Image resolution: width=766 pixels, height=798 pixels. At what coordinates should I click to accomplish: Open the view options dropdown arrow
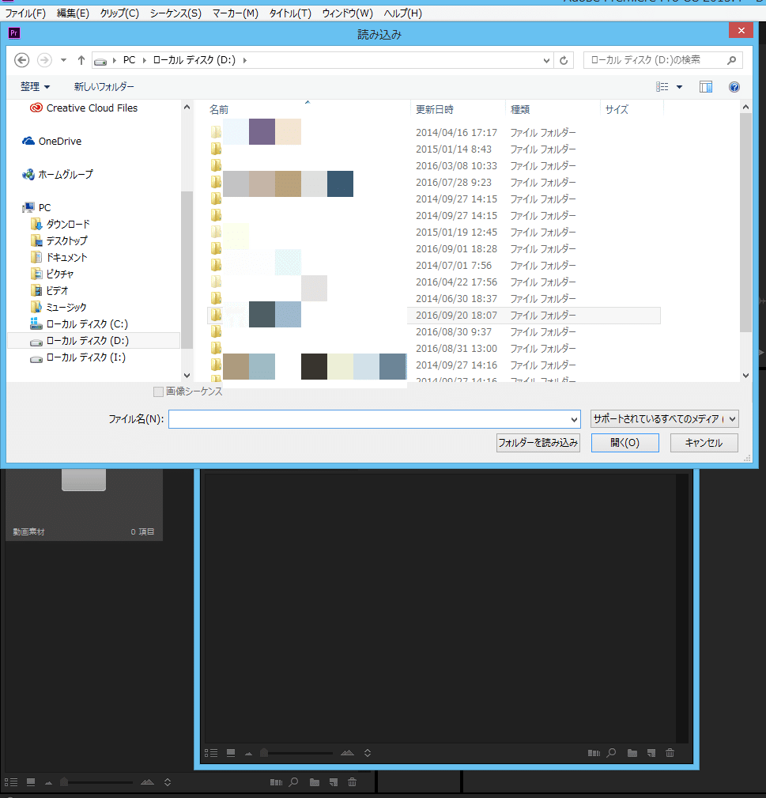pyautogui.click(x=679, y=87)
